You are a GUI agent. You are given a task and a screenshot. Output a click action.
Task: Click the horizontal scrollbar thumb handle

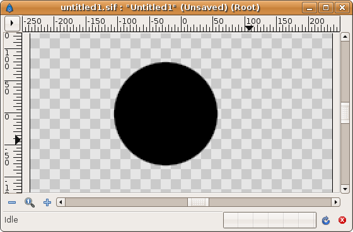[198, 202]
